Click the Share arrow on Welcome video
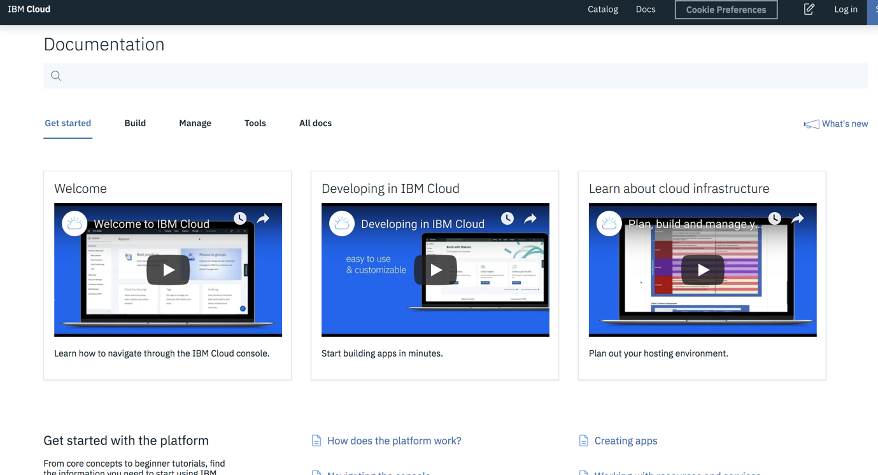Screen dimensions: 878x475 (263, 218)
